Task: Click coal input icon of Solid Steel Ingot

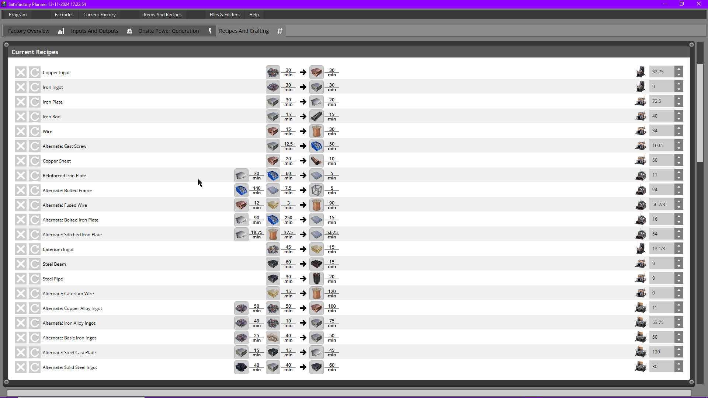Action: coord(241,367)
